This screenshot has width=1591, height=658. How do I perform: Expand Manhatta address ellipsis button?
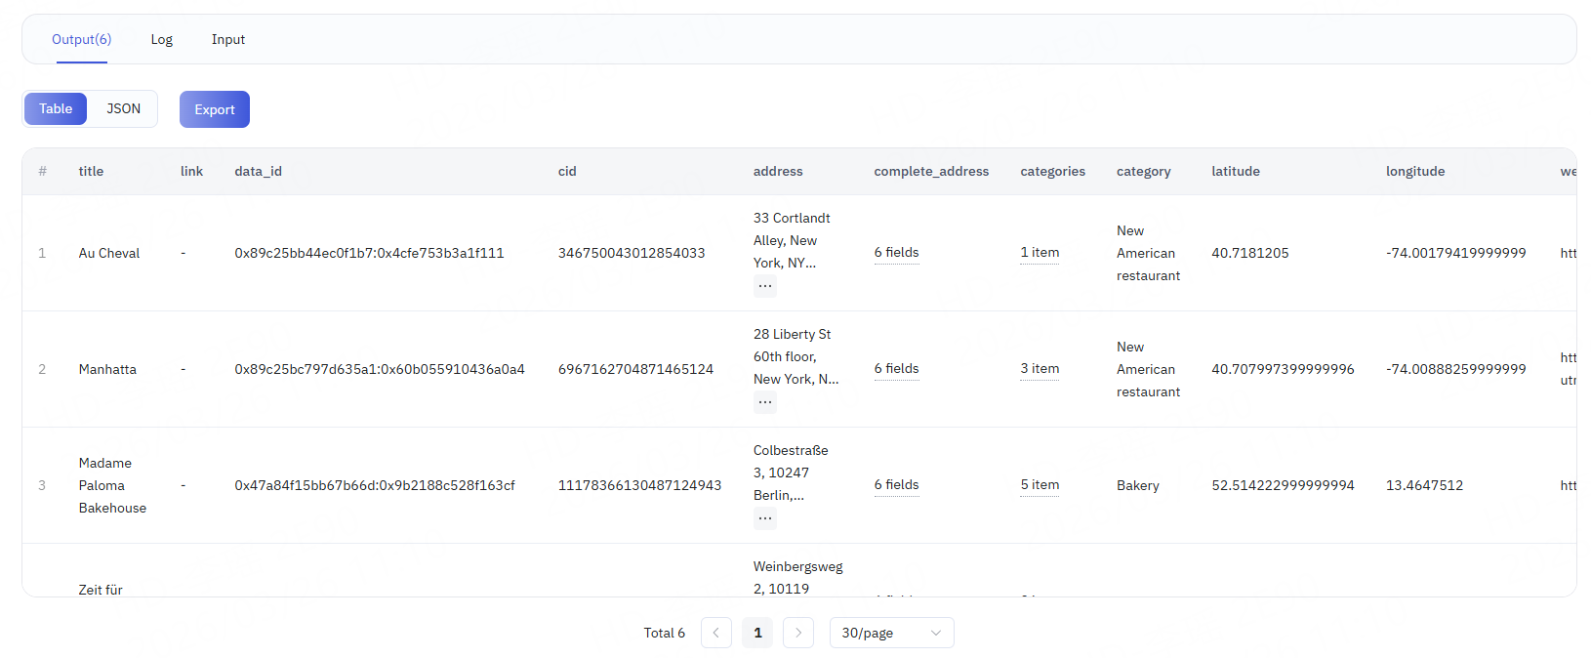764,401
